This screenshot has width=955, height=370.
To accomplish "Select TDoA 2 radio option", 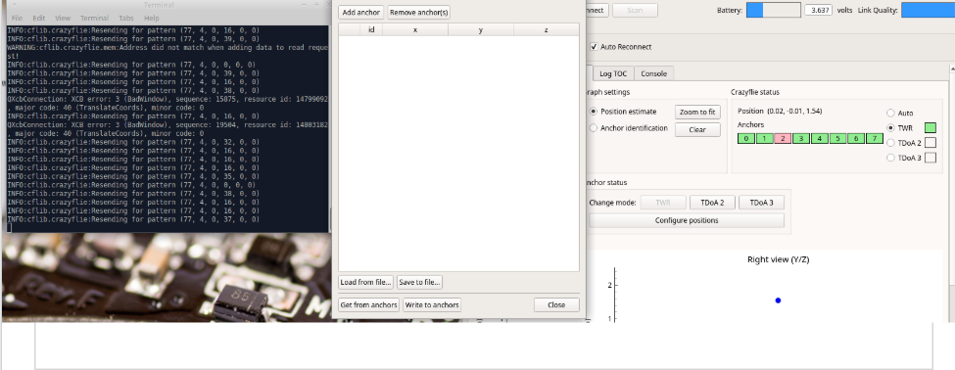I will pos(890,143).
